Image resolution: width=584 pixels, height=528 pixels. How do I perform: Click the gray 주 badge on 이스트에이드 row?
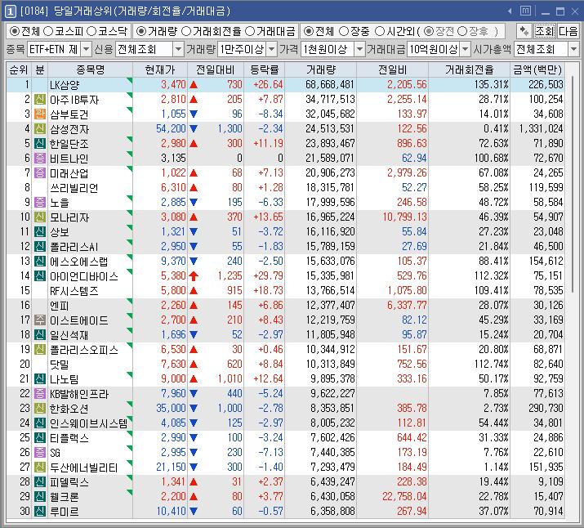pos(40,320)
